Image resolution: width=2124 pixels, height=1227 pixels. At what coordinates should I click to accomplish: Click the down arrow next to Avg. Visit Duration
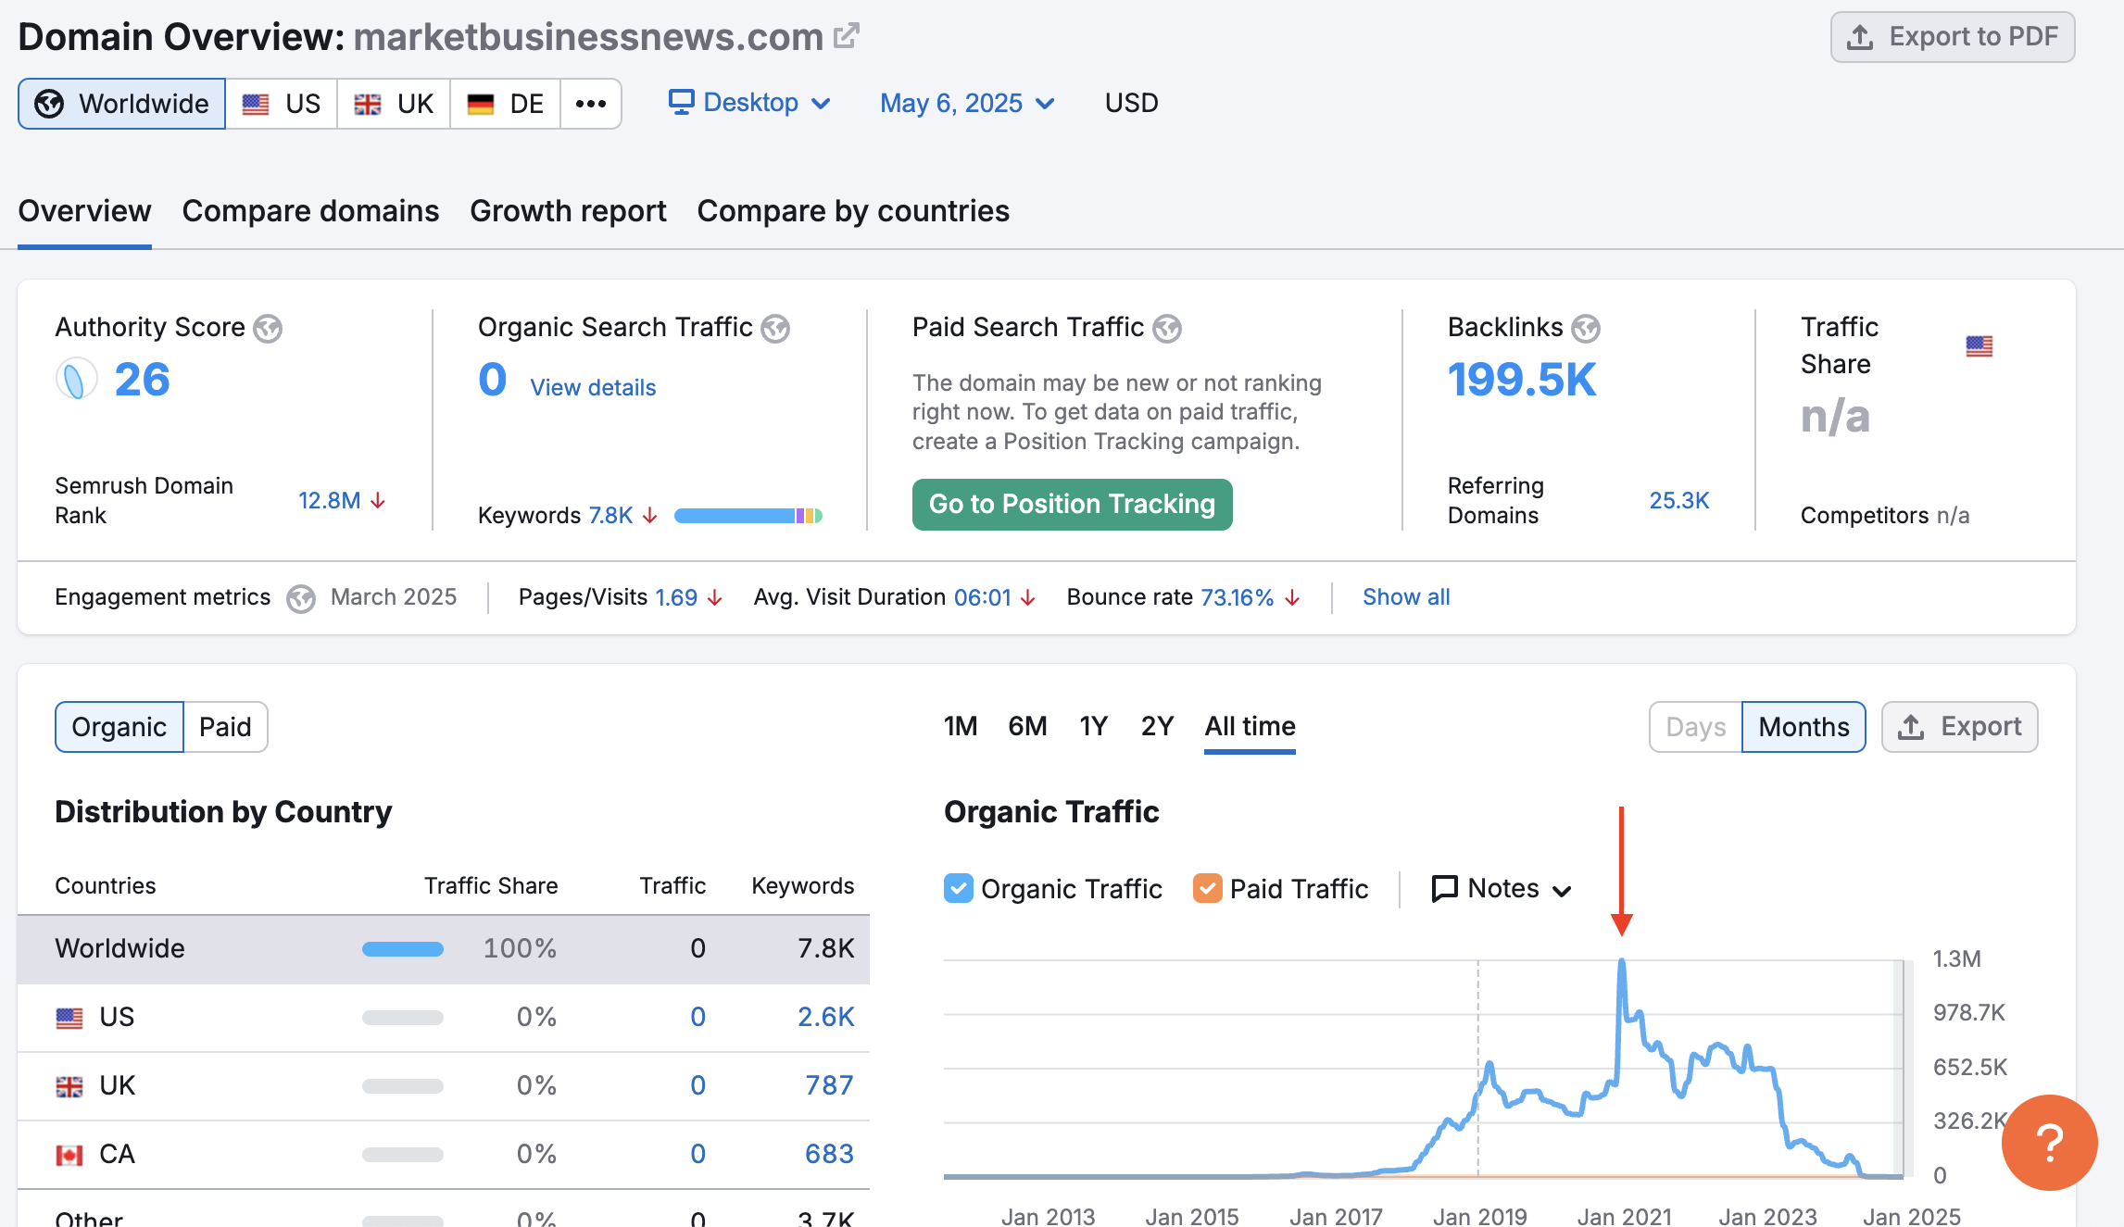[x=1028, y=598]
